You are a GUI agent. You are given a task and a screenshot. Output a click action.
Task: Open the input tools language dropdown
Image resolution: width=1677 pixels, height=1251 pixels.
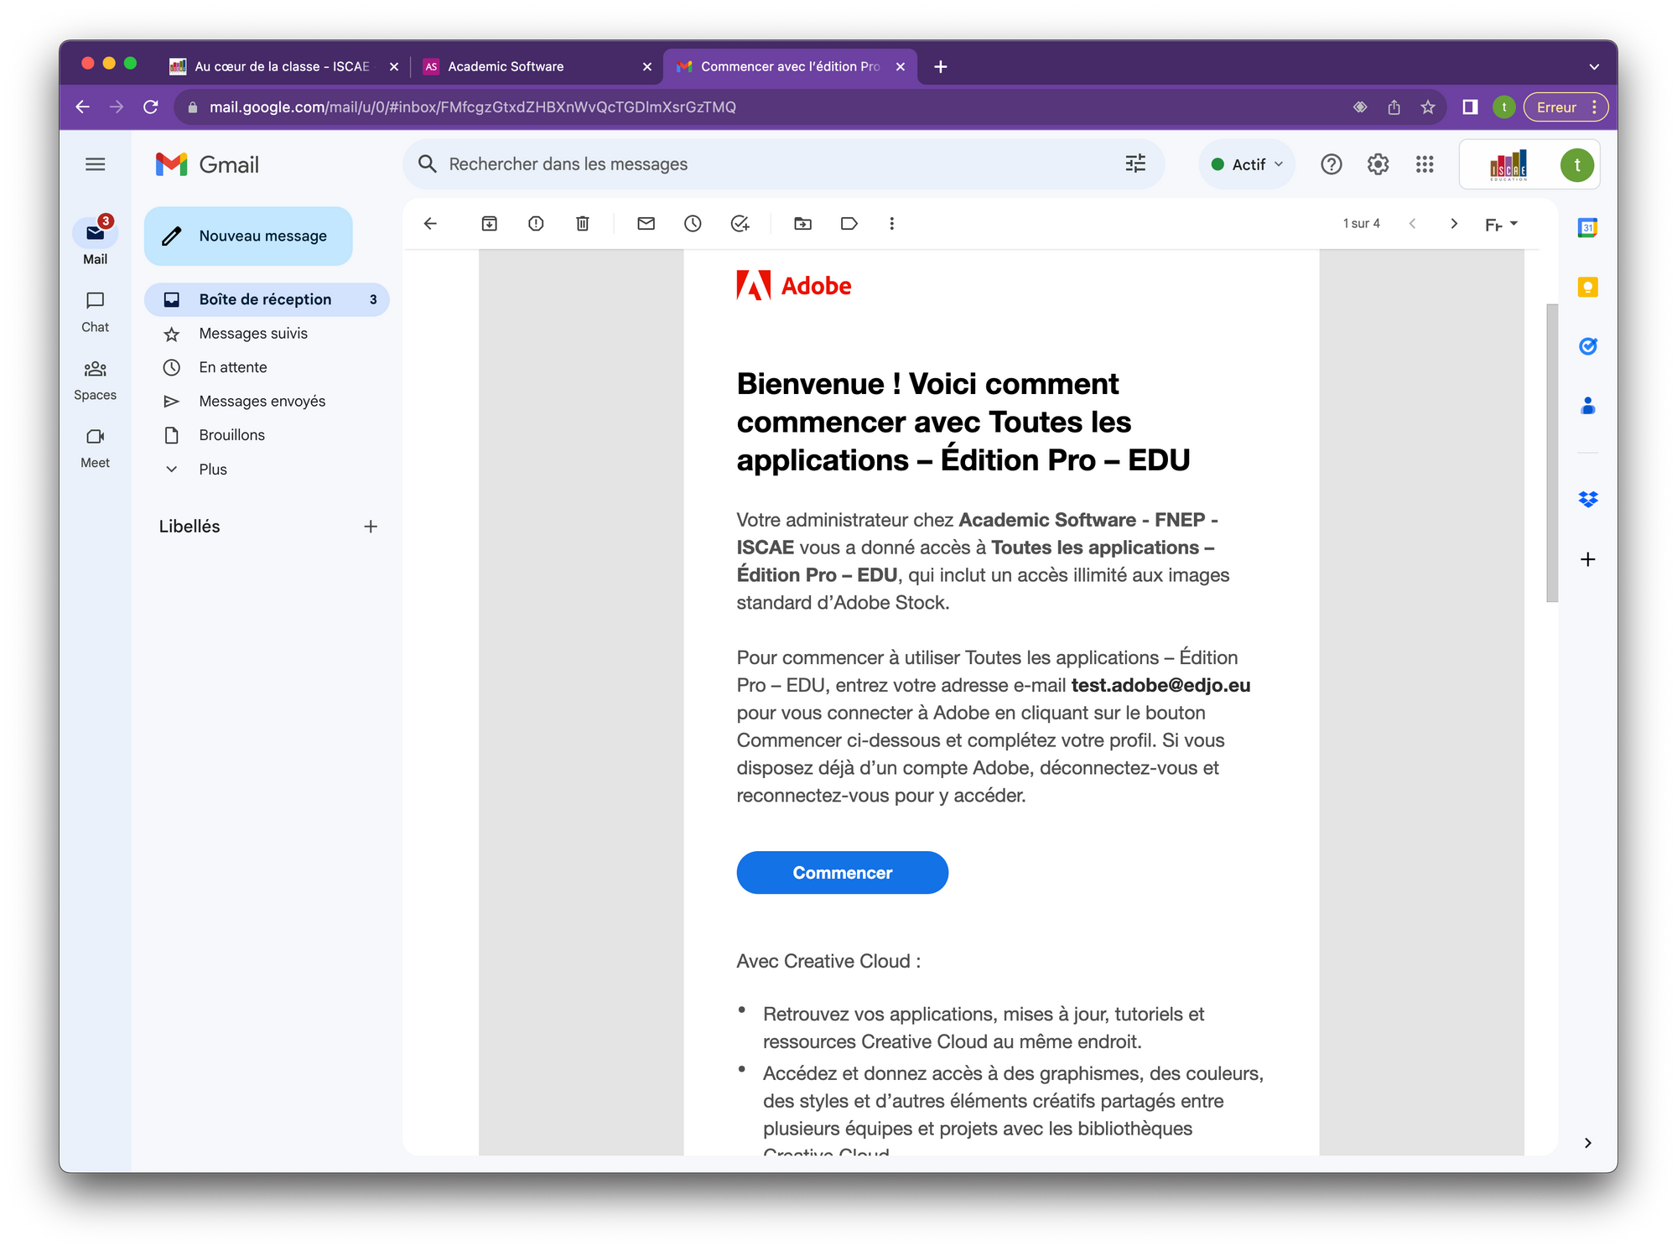(1501, 224)
